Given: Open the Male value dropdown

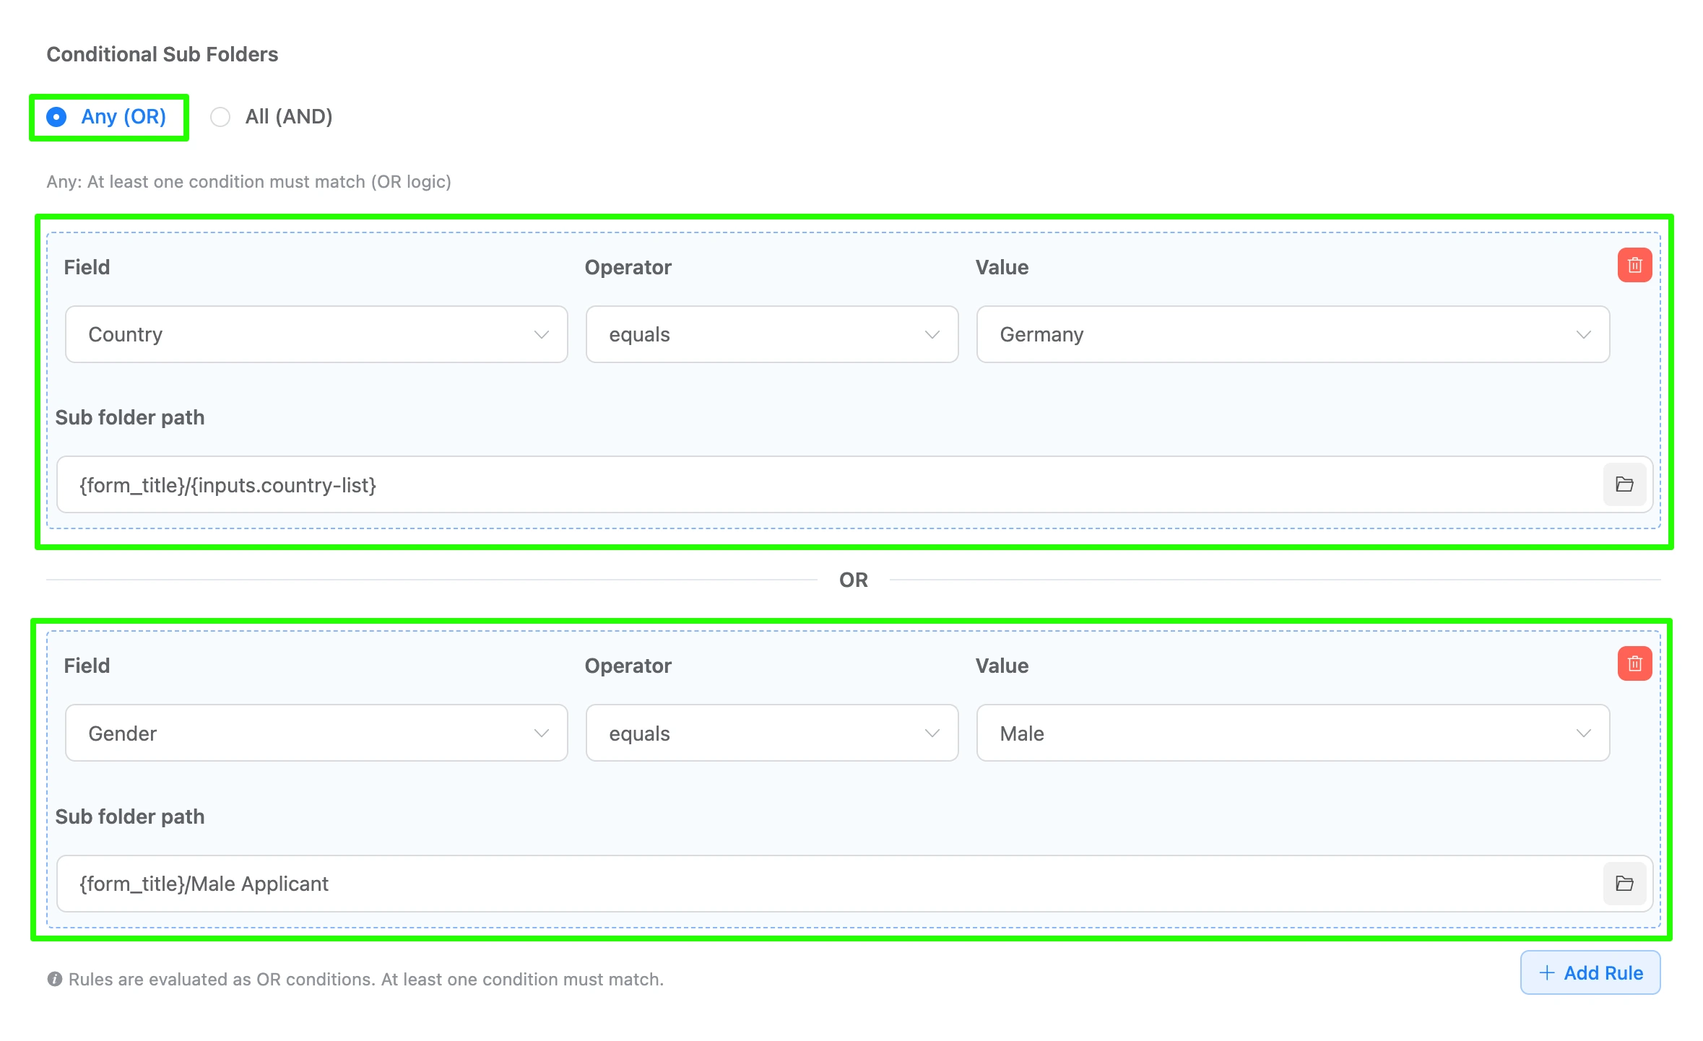Looking at the screenshot, I should click(x=1292, y=733).
